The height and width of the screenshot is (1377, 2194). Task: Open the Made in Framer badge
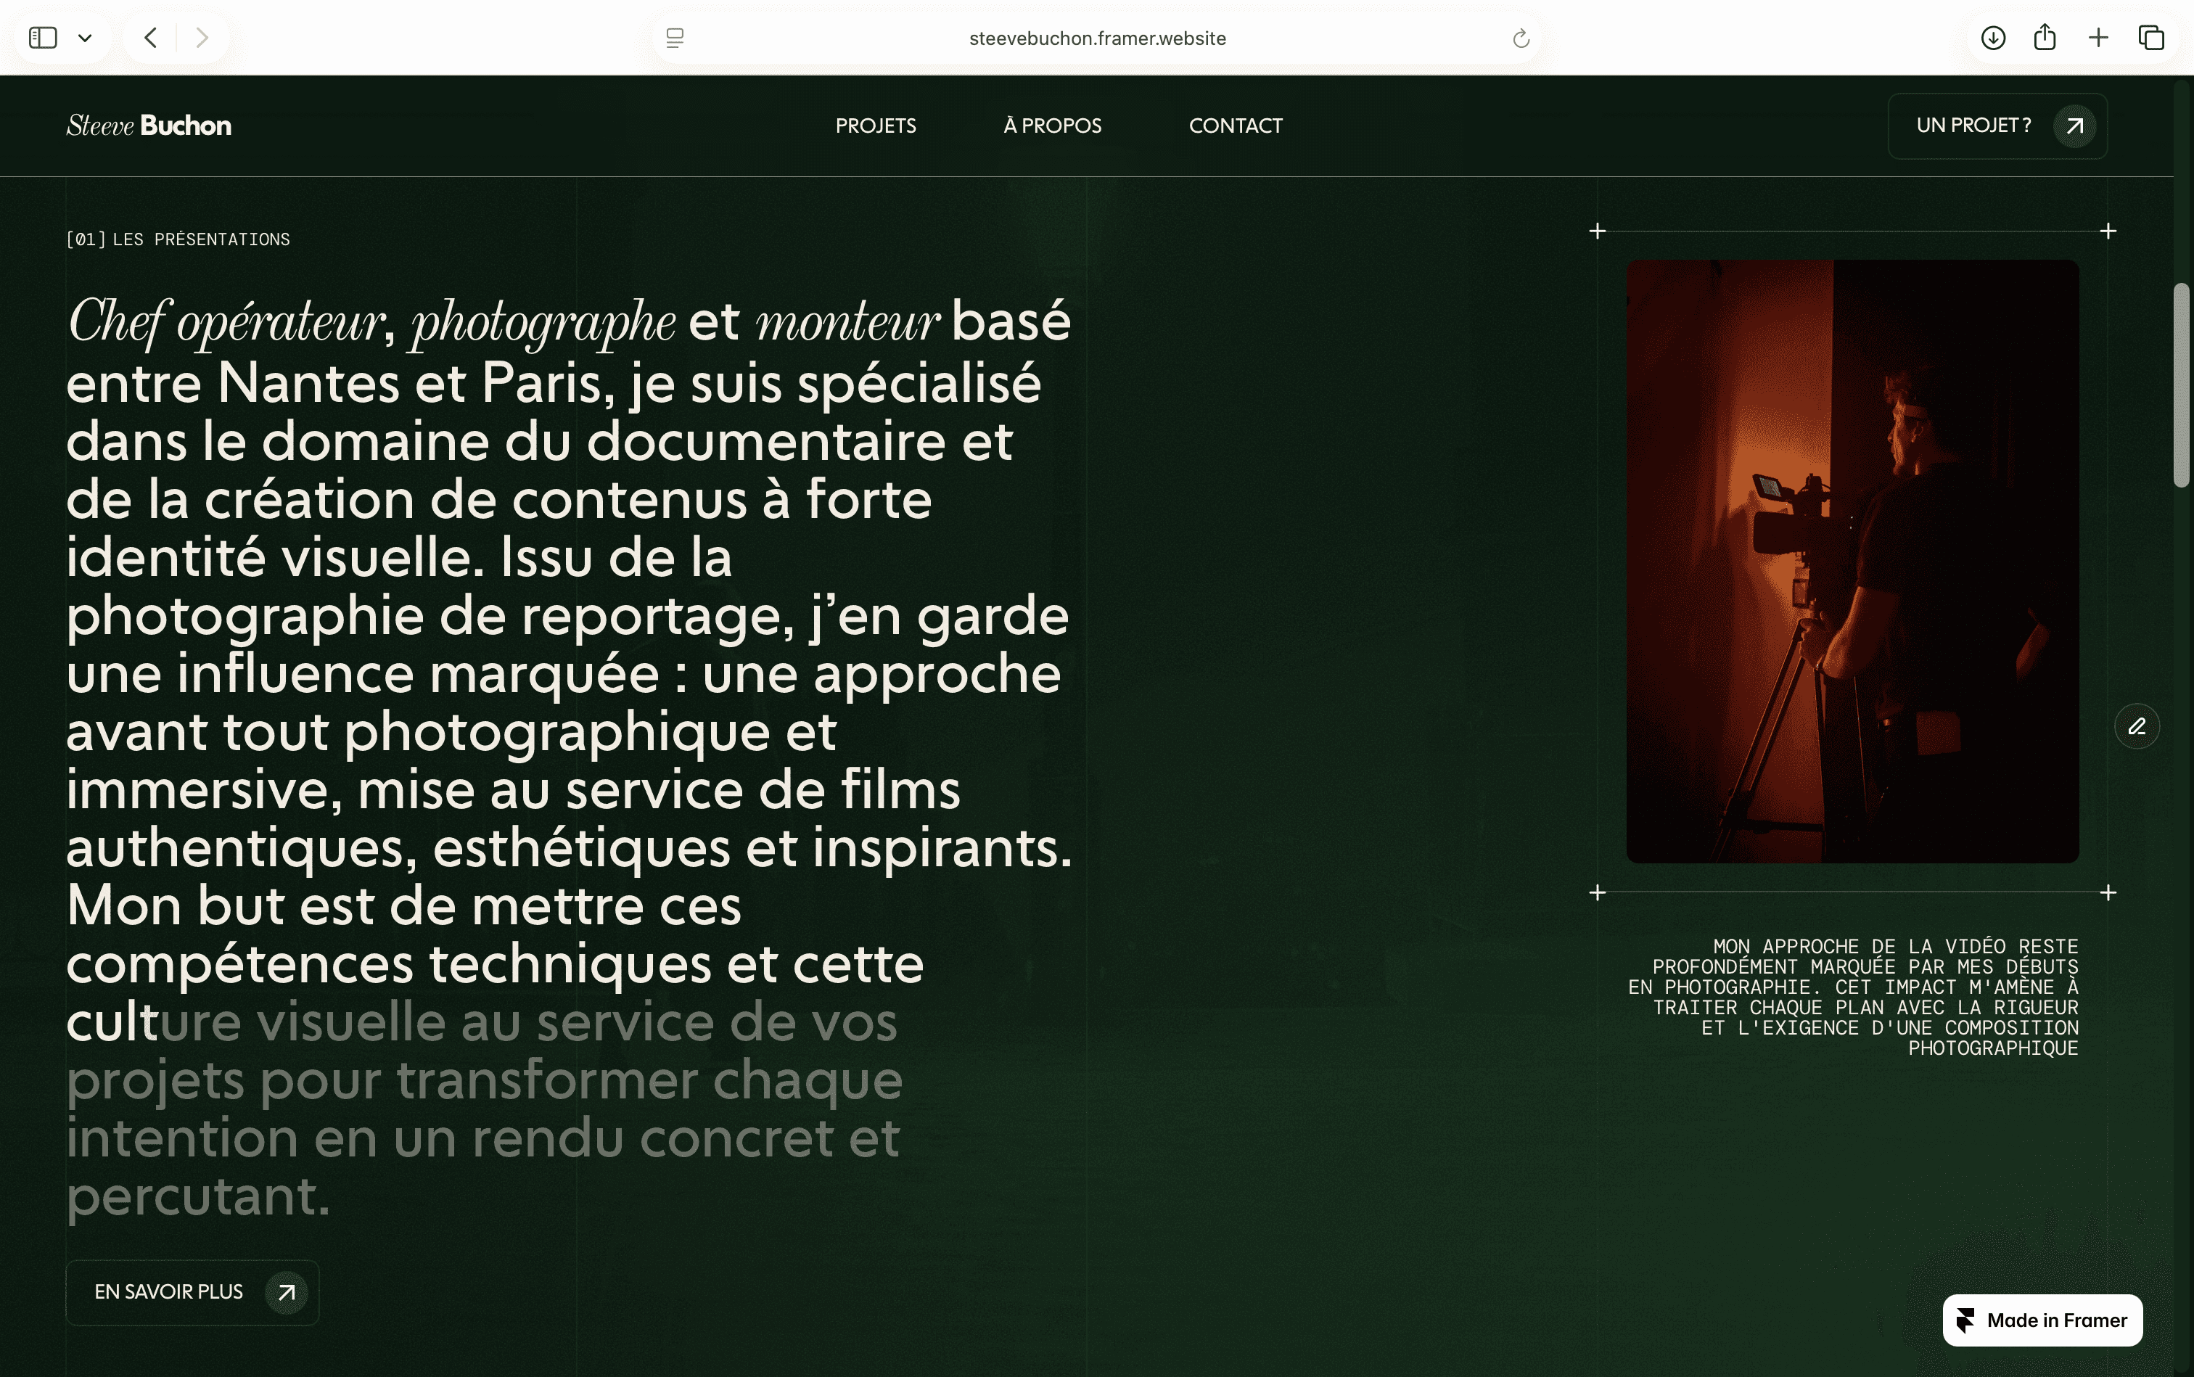(2042, 1320)
